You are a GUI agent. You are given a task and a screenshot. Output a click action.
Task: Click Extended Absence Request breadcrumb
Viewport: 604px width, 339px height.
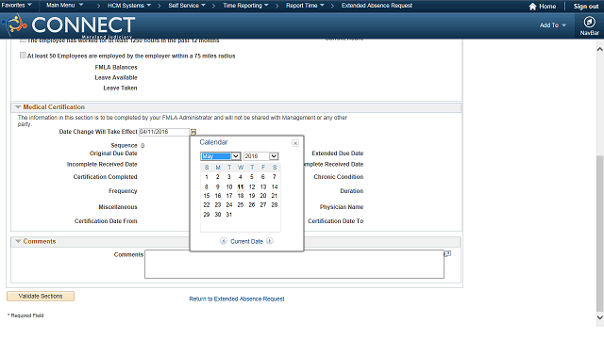click(377, 6)
